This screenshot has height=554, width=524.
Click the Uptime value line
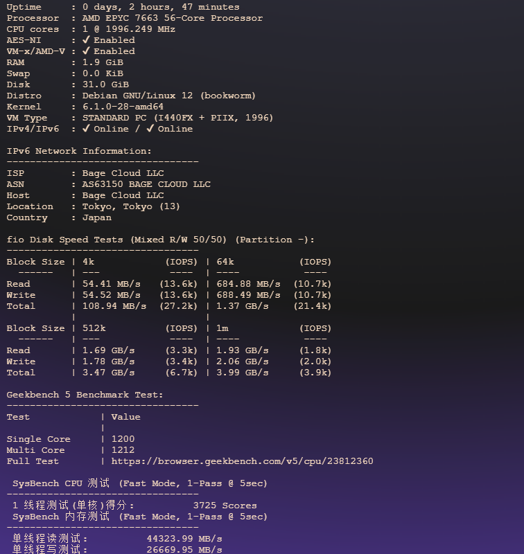tap(161, 7)
